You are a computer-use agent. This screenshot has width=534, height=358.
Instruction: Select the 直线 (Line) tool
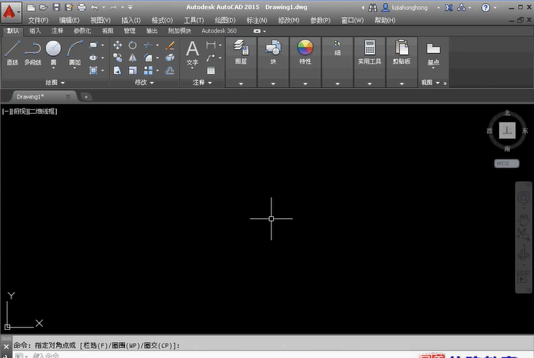tap(12, 52)
